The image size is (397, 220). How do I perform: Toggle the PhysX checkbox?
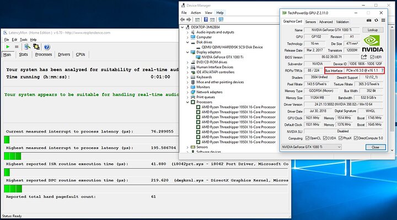point(341,138)
